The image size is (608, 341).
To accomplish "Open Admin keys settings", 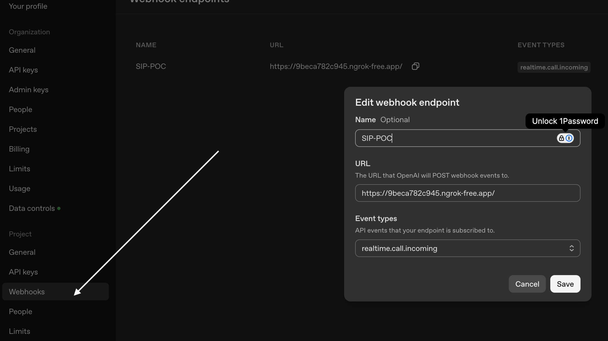I will click(x=29, y=90).
